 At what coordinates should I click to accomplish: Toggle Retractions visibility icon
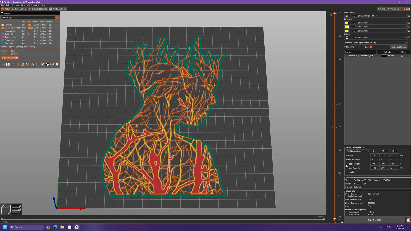(x=13, y=64)
